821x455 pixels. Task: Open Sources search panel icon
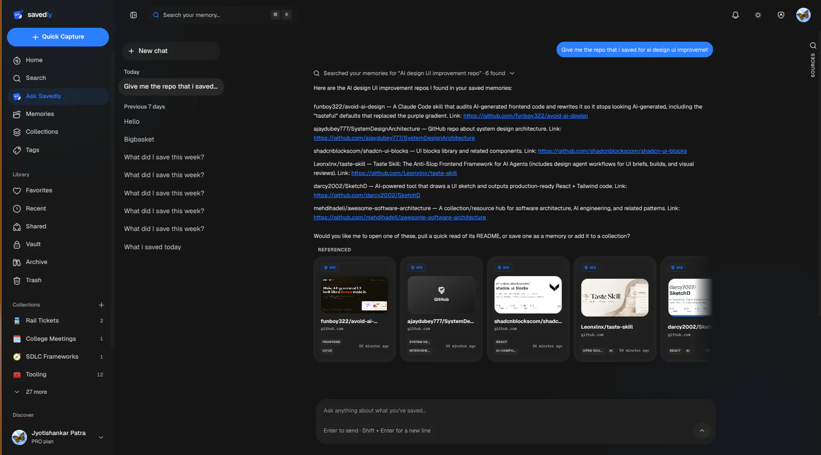click(x=813, y=46)
